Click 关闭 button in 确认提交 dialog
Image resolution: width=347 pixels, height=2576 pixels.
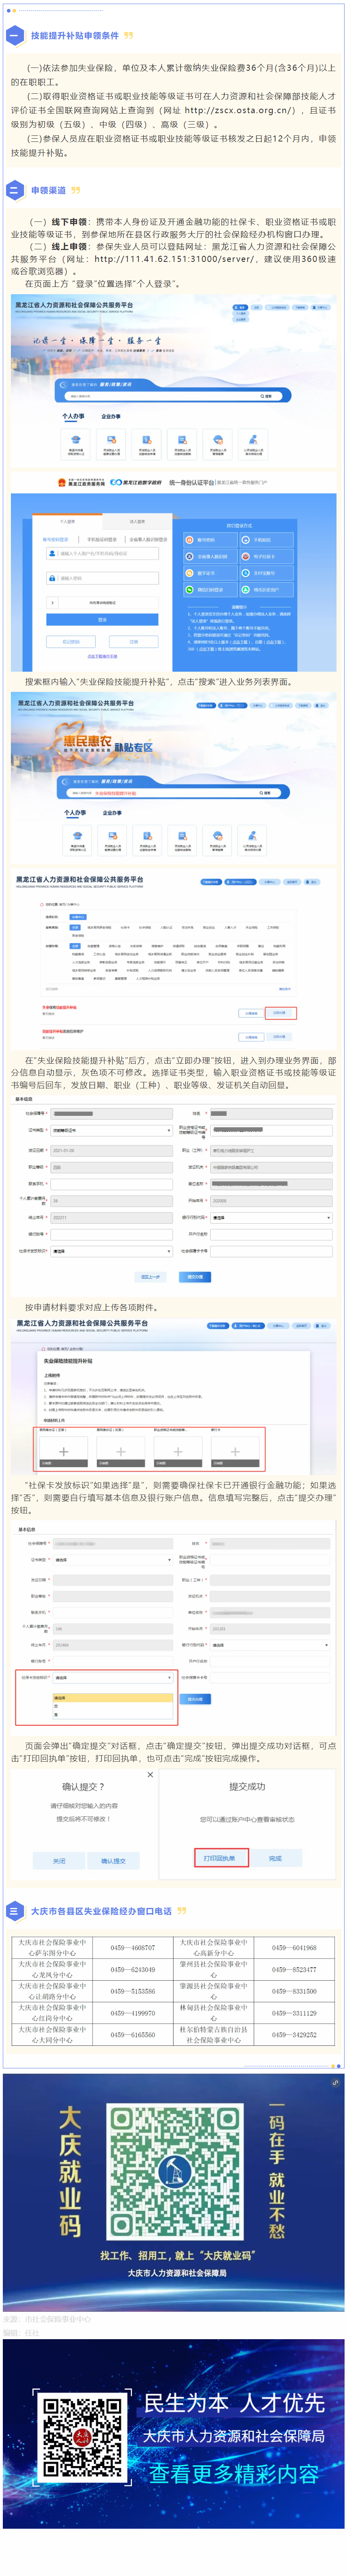(59, 1861)
